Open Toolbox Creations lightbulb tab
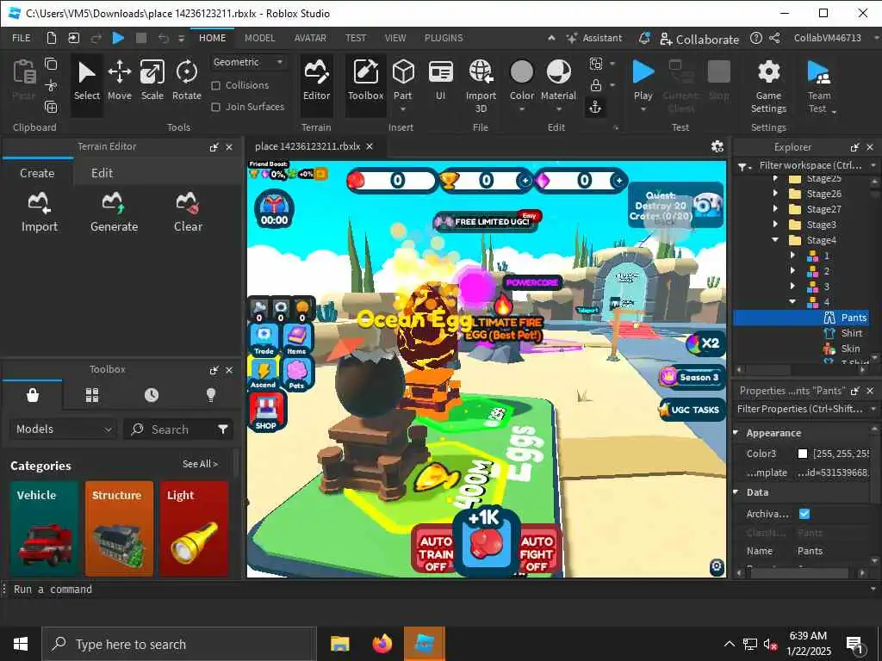Image resolution: width=882 pixels, height=661 pixels. coord(211,395)
